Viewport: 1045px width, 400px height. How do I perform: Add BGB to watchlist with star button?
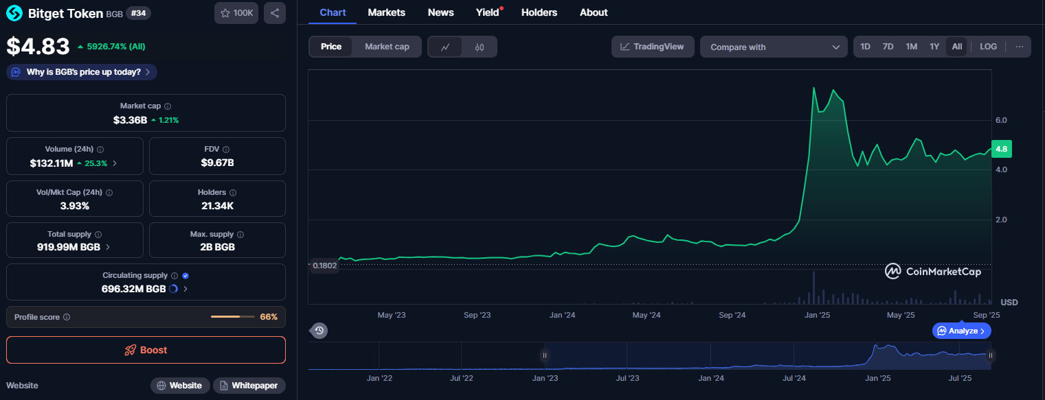click(236, 13)
